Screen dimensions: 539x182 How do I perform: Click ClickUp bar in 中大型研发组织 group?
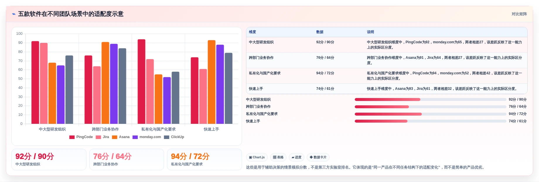click(x=69, y=90)
